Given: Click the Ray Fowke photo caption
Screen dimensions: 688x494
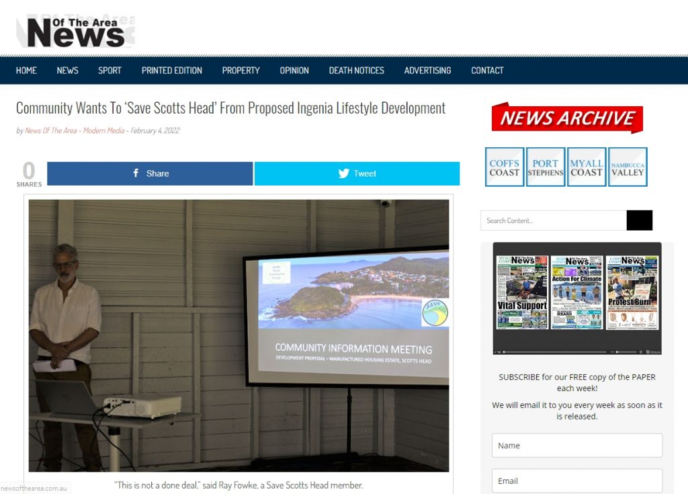Looking at the screenshot, I should [x=239, y=485].
